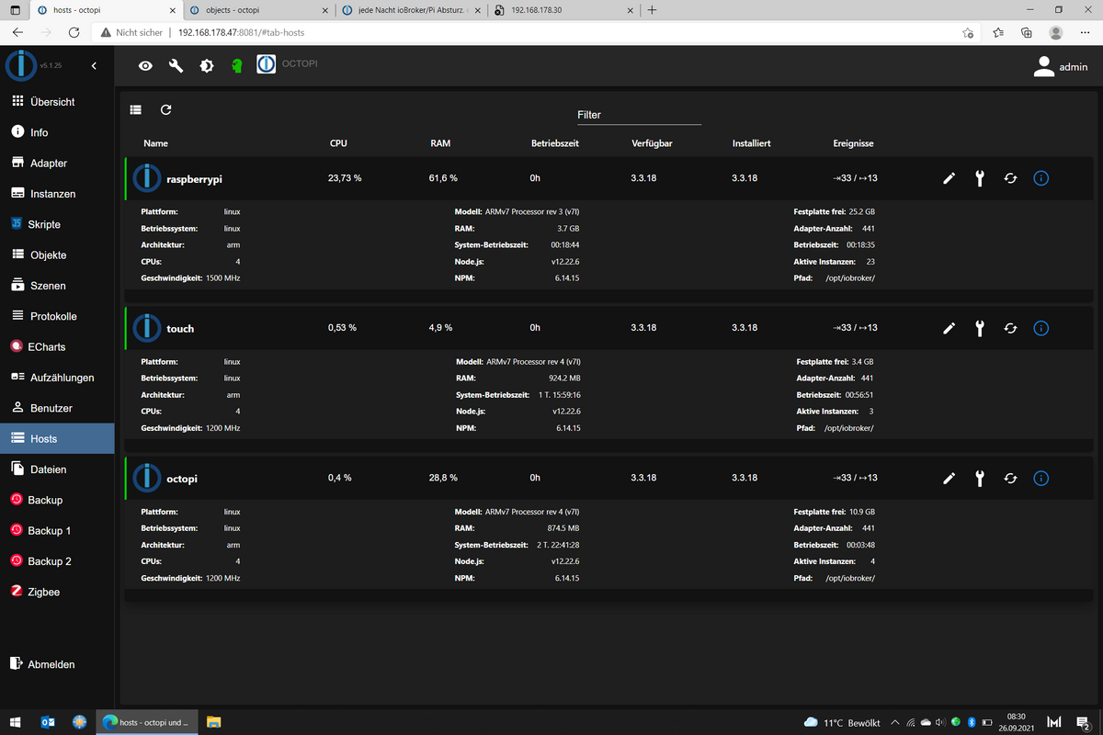1103x735 pixels.
Task: Switch host list view with list icon
Action: coord(136,109)
